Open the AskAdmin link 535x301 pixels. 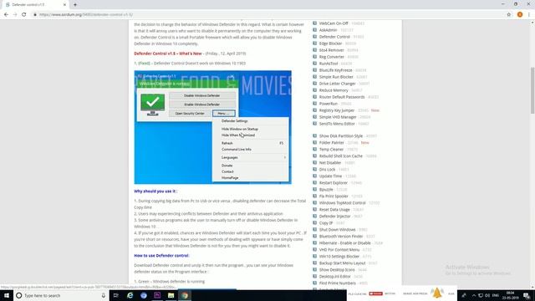click(x=328, y=30)
